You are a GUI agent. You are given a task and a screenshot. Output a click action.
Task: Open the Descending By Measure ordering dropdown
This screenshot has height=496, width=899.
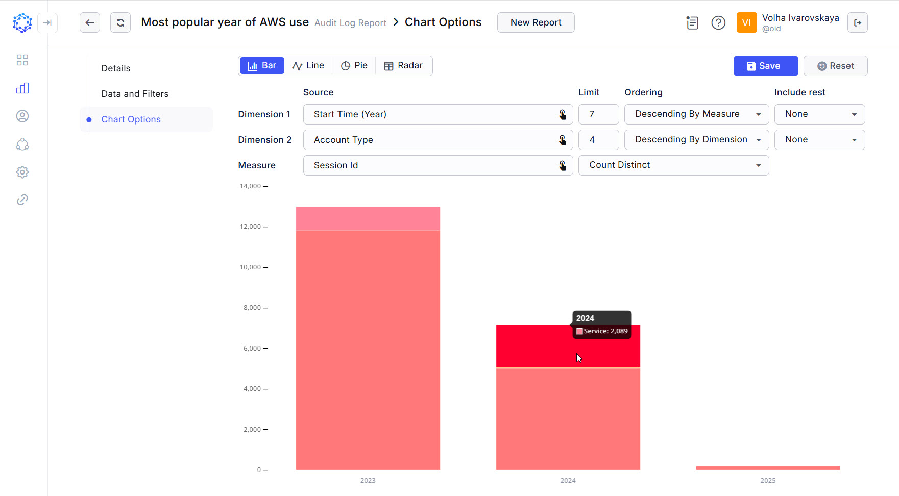696,114
